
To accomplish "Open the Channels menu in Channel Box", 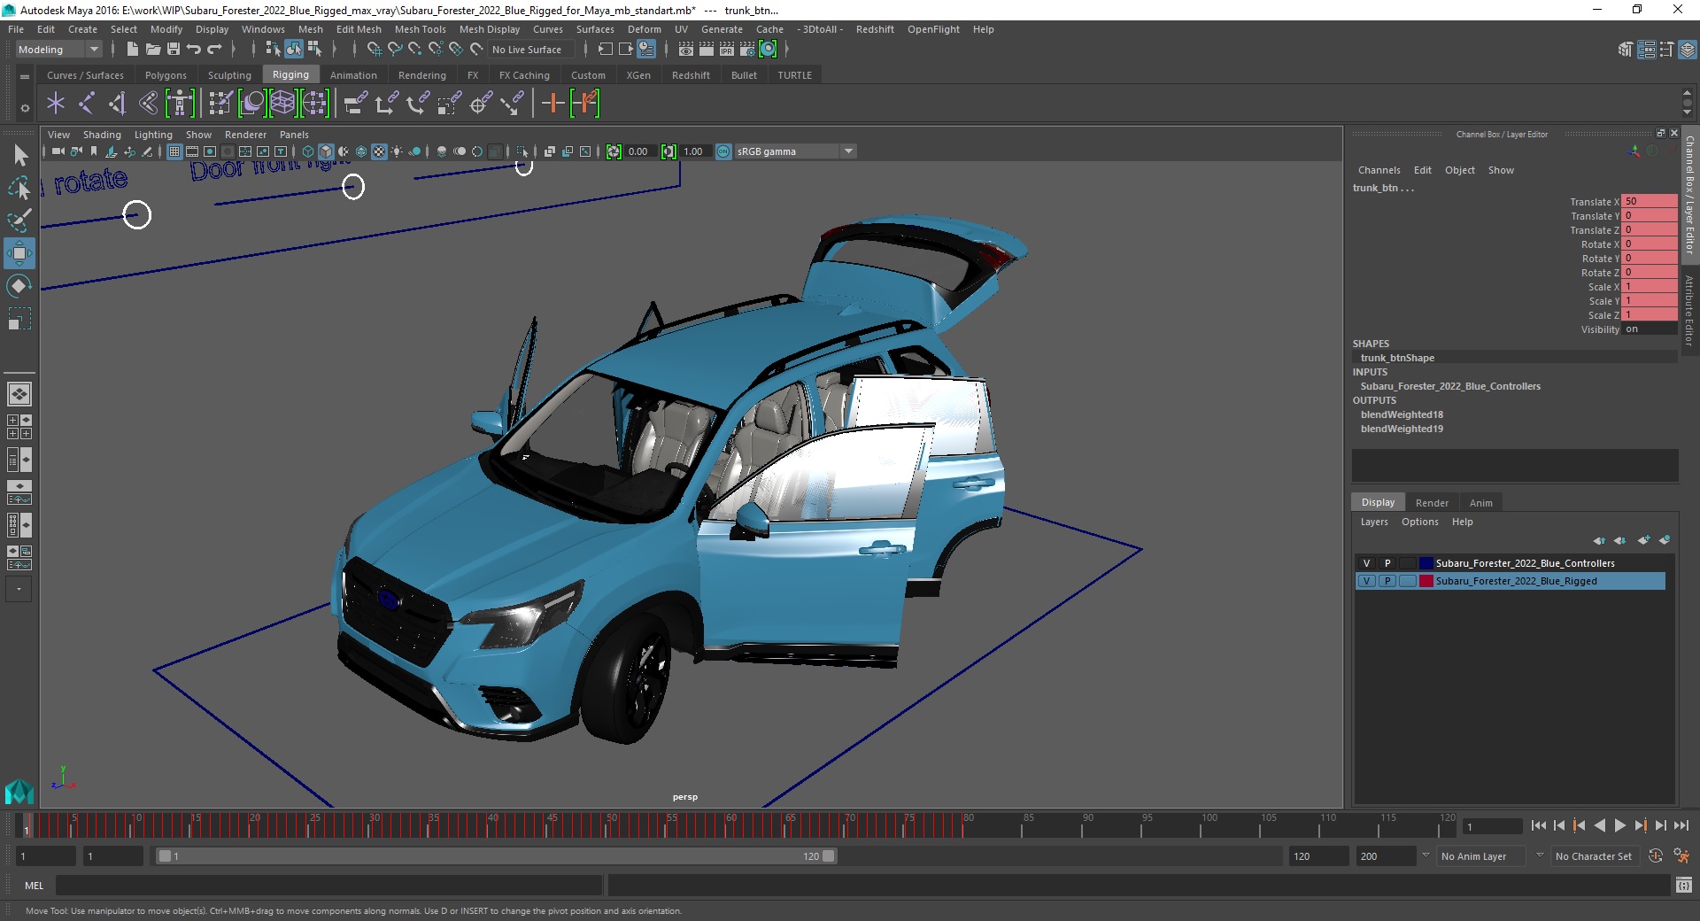I will pos(1379,170).
